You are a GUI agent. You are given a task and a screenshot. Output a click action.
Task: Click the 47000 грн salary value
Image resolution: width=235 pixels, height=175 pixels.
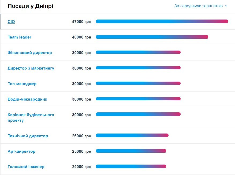point(81,22)
